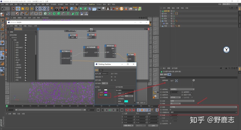Open Render Settings clapperboard with gear
Image resolution: width=241 pixels, height=130 pixels.
click(66, 9)
